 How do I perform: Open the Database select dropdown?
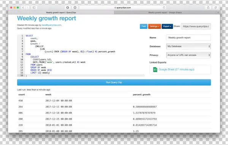tap(188, 46)
